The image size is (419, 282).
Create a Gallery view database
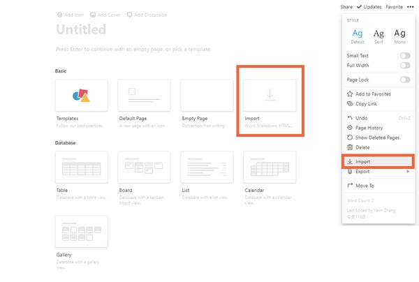[81, 232]
